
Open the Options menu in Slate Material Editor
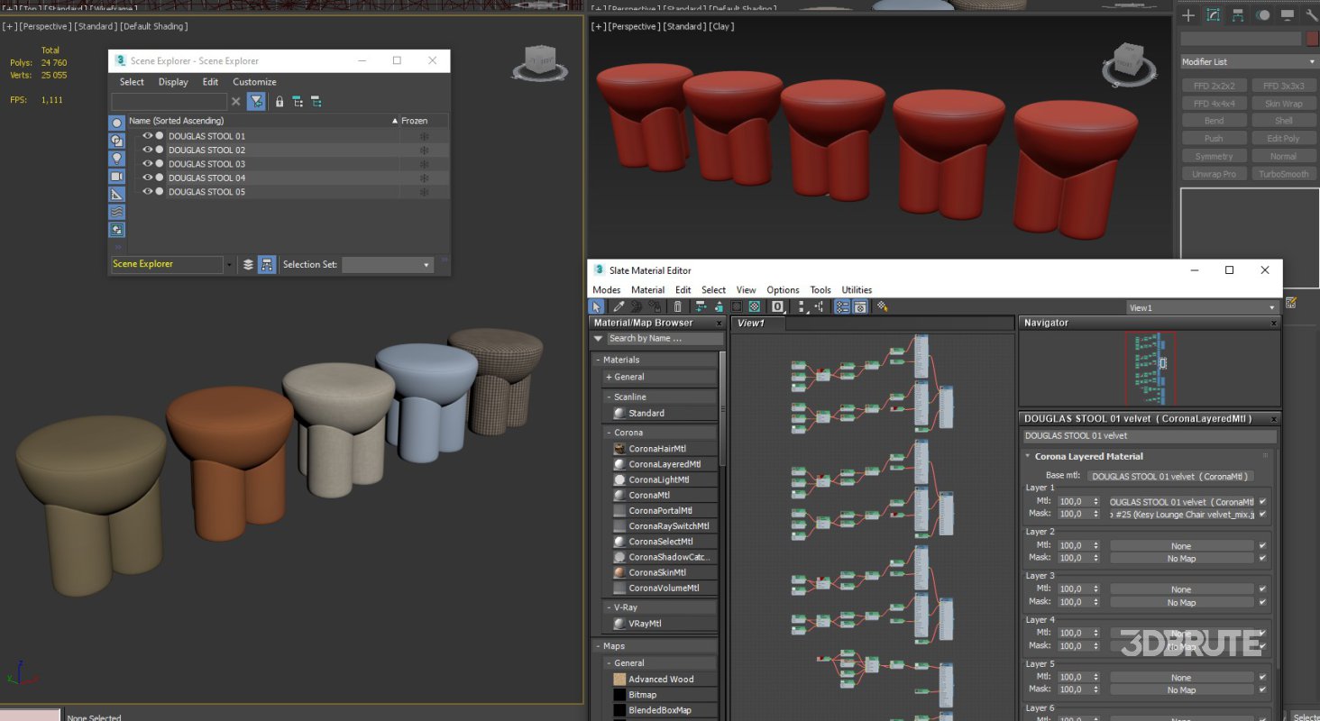[x=783, y=289]
